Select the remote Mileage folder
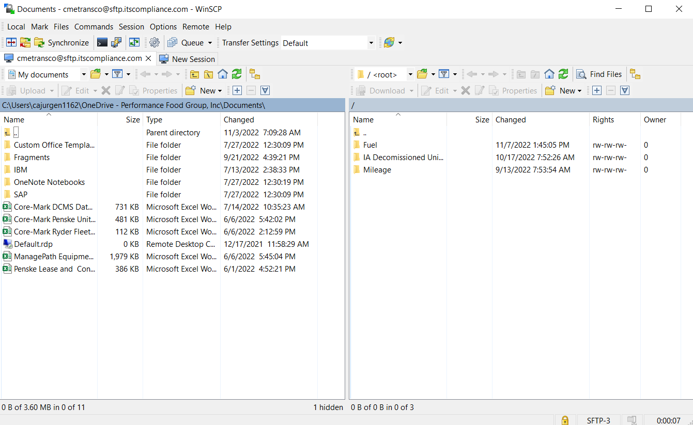 (x=377, y=170)
